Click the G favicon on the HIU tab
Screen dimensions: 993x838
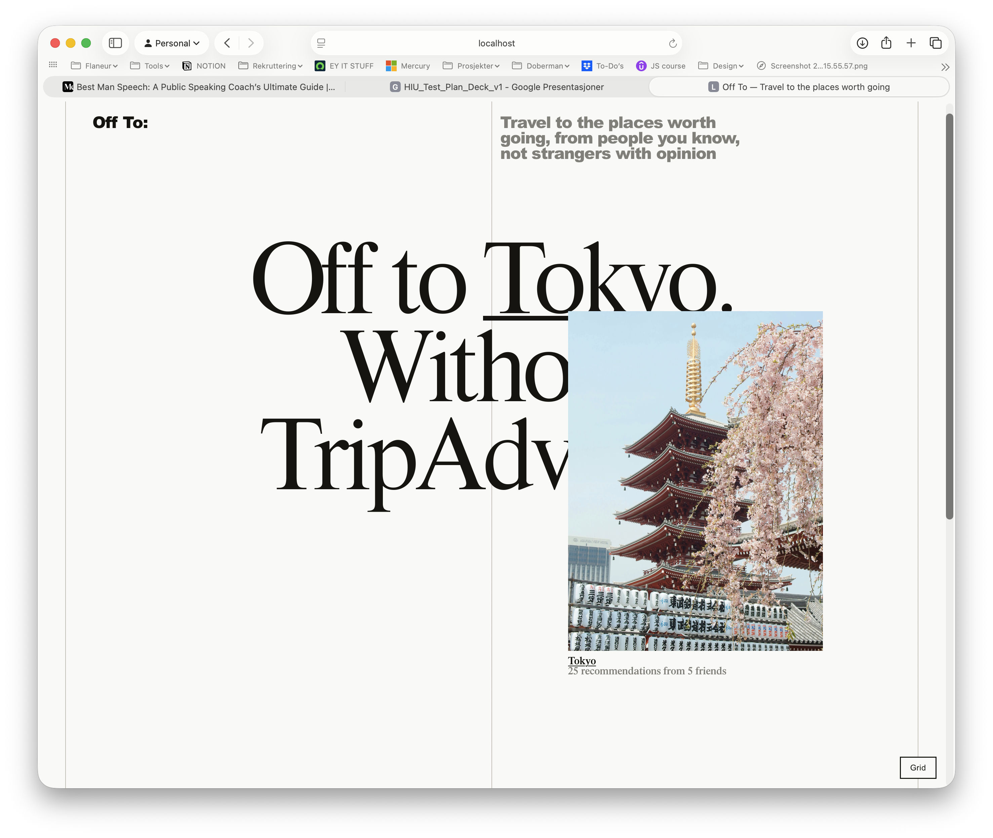coord(395,87)
